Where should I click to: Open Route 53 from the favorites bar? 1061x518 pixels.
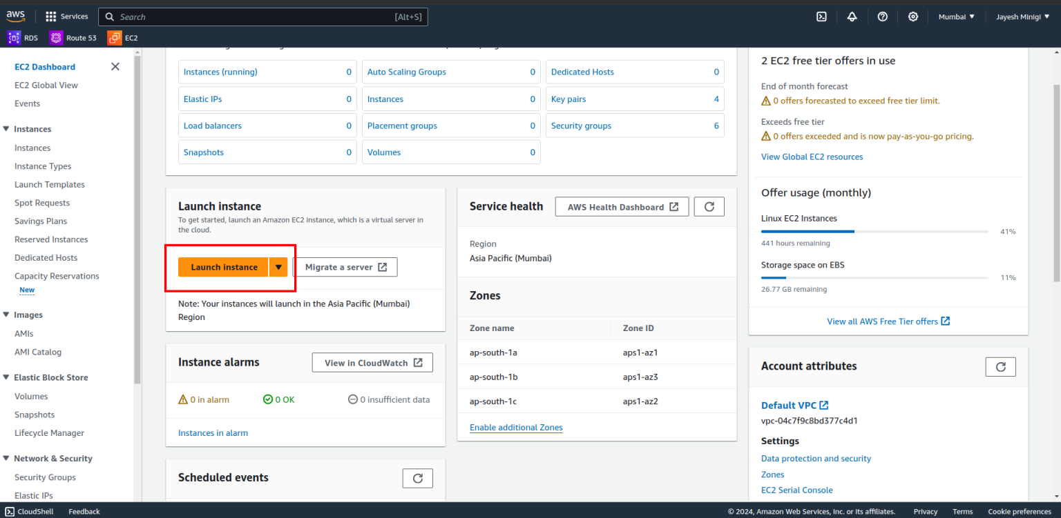point(73,37)
